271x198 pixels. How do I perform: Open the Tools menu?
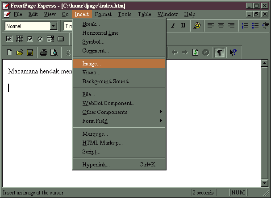coord(125,14)
